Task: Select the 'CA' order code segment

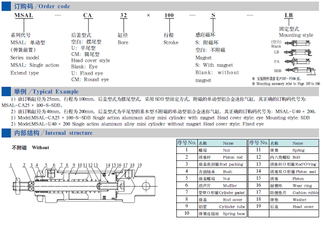Action: [88, 15]
